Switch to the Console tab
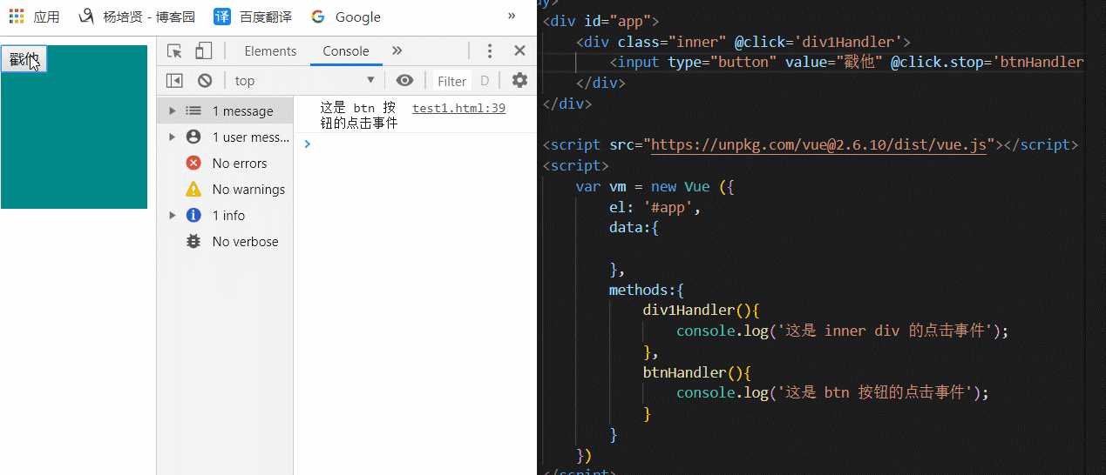 pyautogui.click(x=346, y=51)
